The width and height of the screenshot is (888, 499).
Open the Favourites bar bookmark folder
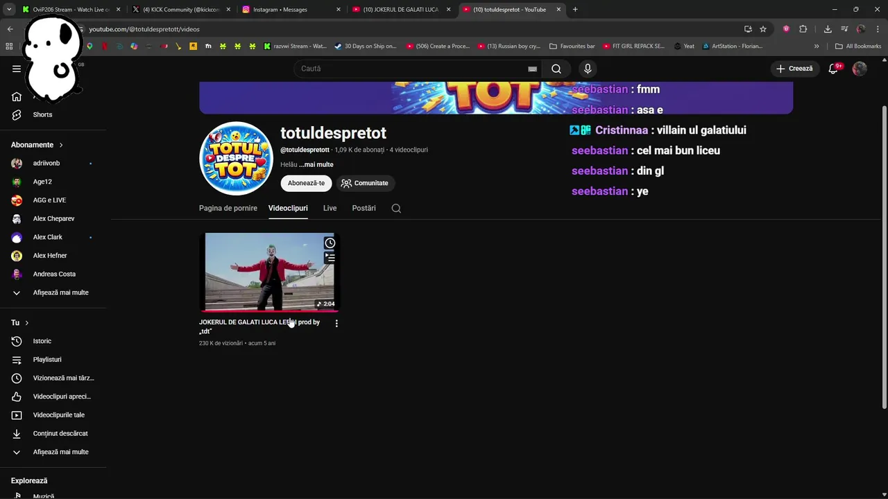click(x=572, y=46)
